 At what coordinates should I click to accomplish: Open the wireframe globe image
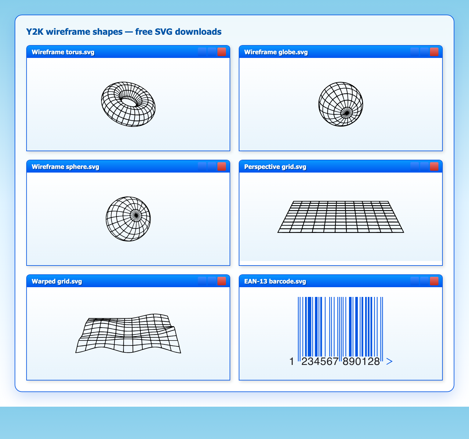(341, 104)
